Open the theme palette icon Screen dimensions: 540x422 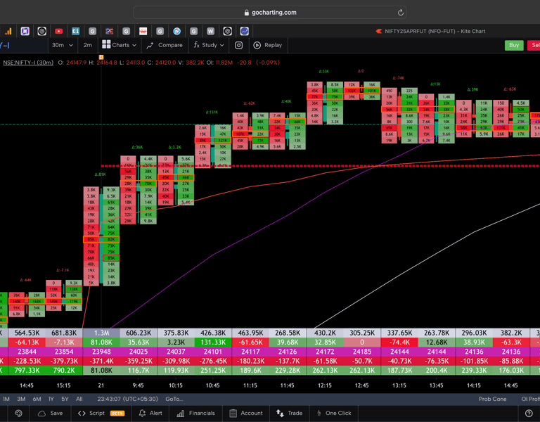point(18,413)
